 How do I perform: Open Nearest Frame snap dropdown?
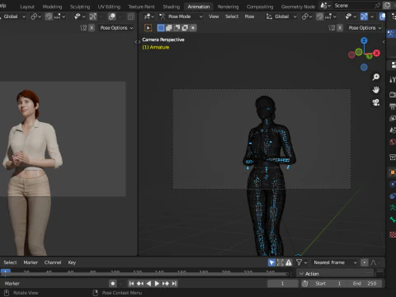(x=334, y=262)
